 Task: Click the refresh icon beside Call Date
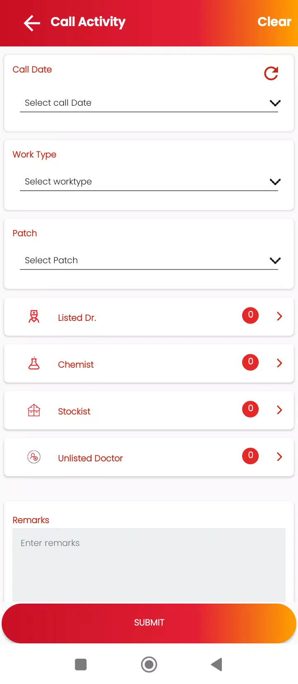(x=271, y=73)
